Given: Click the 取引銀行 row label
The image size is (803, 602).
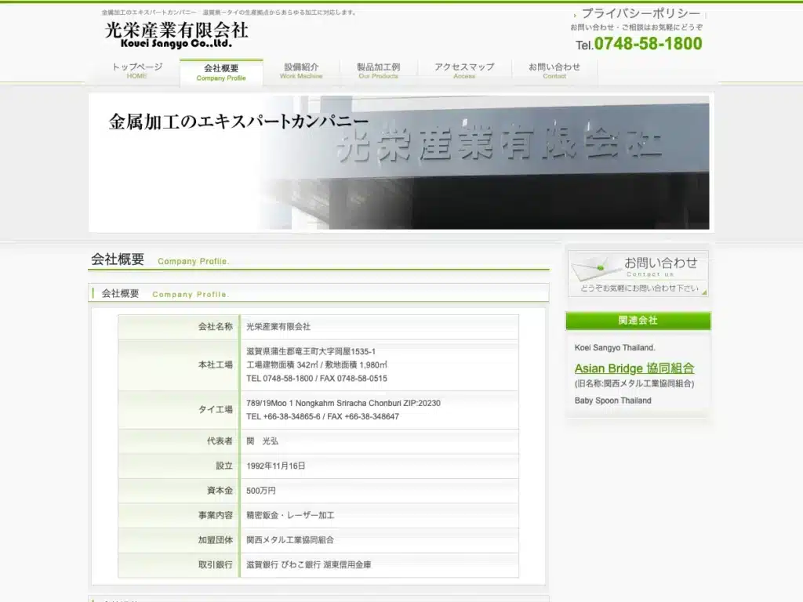Looking at the screenshot, I should (x=216, y=564).
